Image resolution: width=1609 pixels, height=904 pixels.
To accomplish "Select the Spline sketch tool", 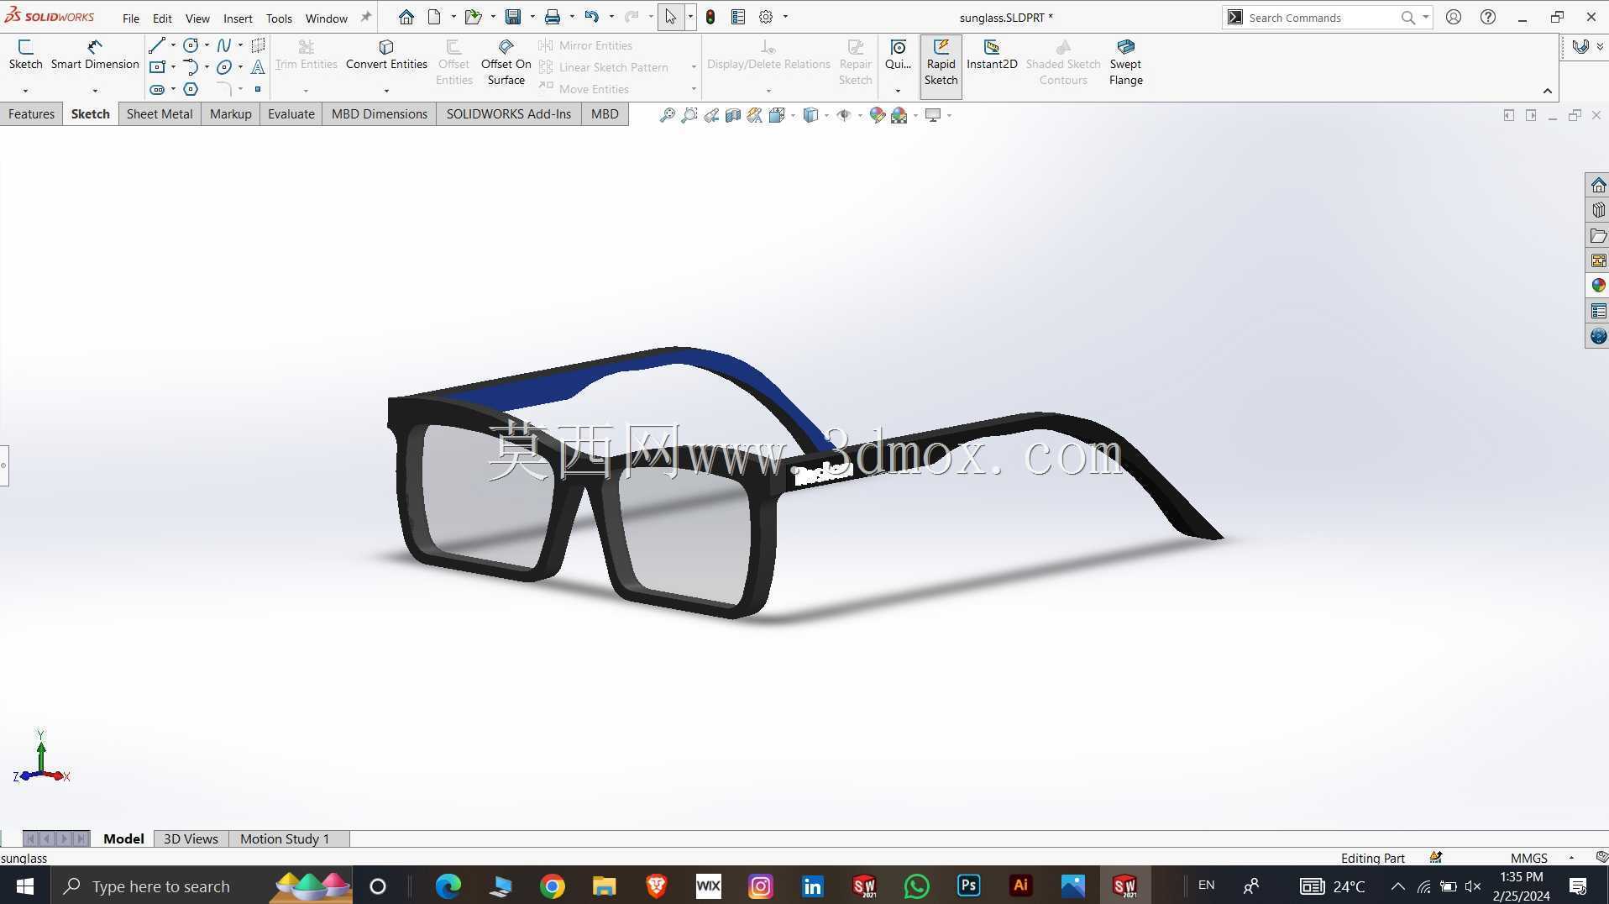I will pos(224,45).
